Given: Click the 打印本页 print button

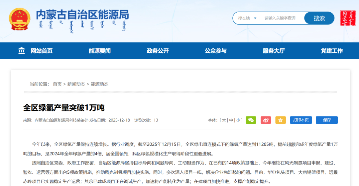Looking at the screenshot, I should (301, 120).
